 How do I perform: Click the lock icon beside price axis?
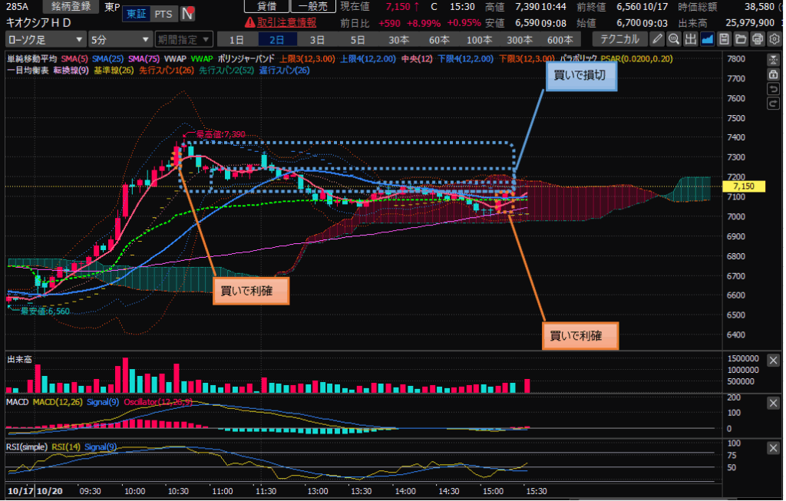tap(773, 74)
